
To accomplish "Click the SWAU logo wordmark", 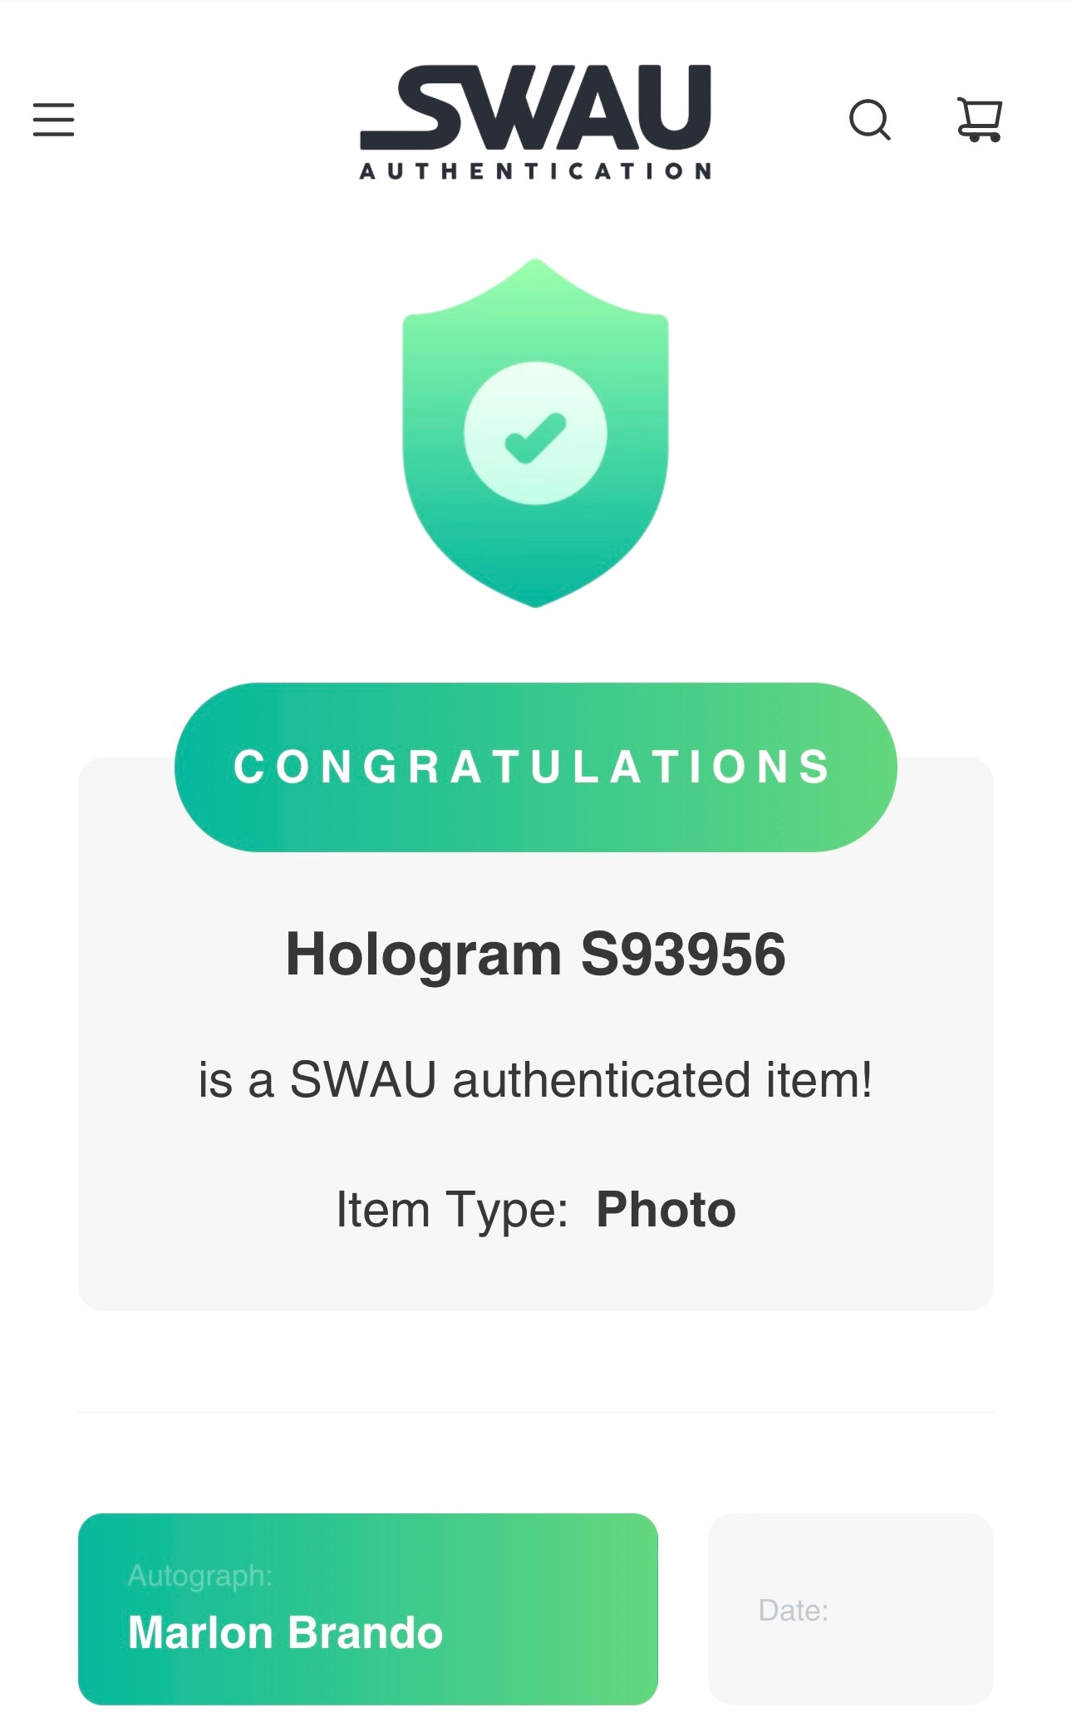I will pyautogui.click(x=535, y=108).
